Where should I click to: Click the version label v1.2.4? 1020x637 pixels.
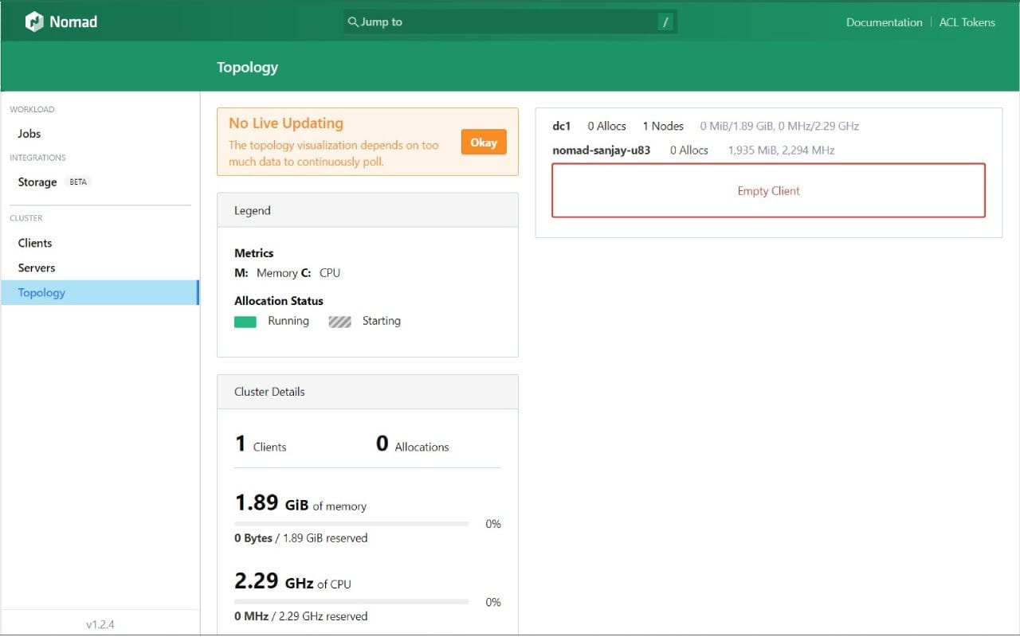(100, 624)
